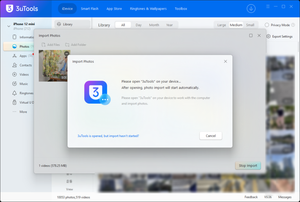The image size is (300, 202).
Task: Switch to the Smart Flash tab
Action: click(90, 9)
